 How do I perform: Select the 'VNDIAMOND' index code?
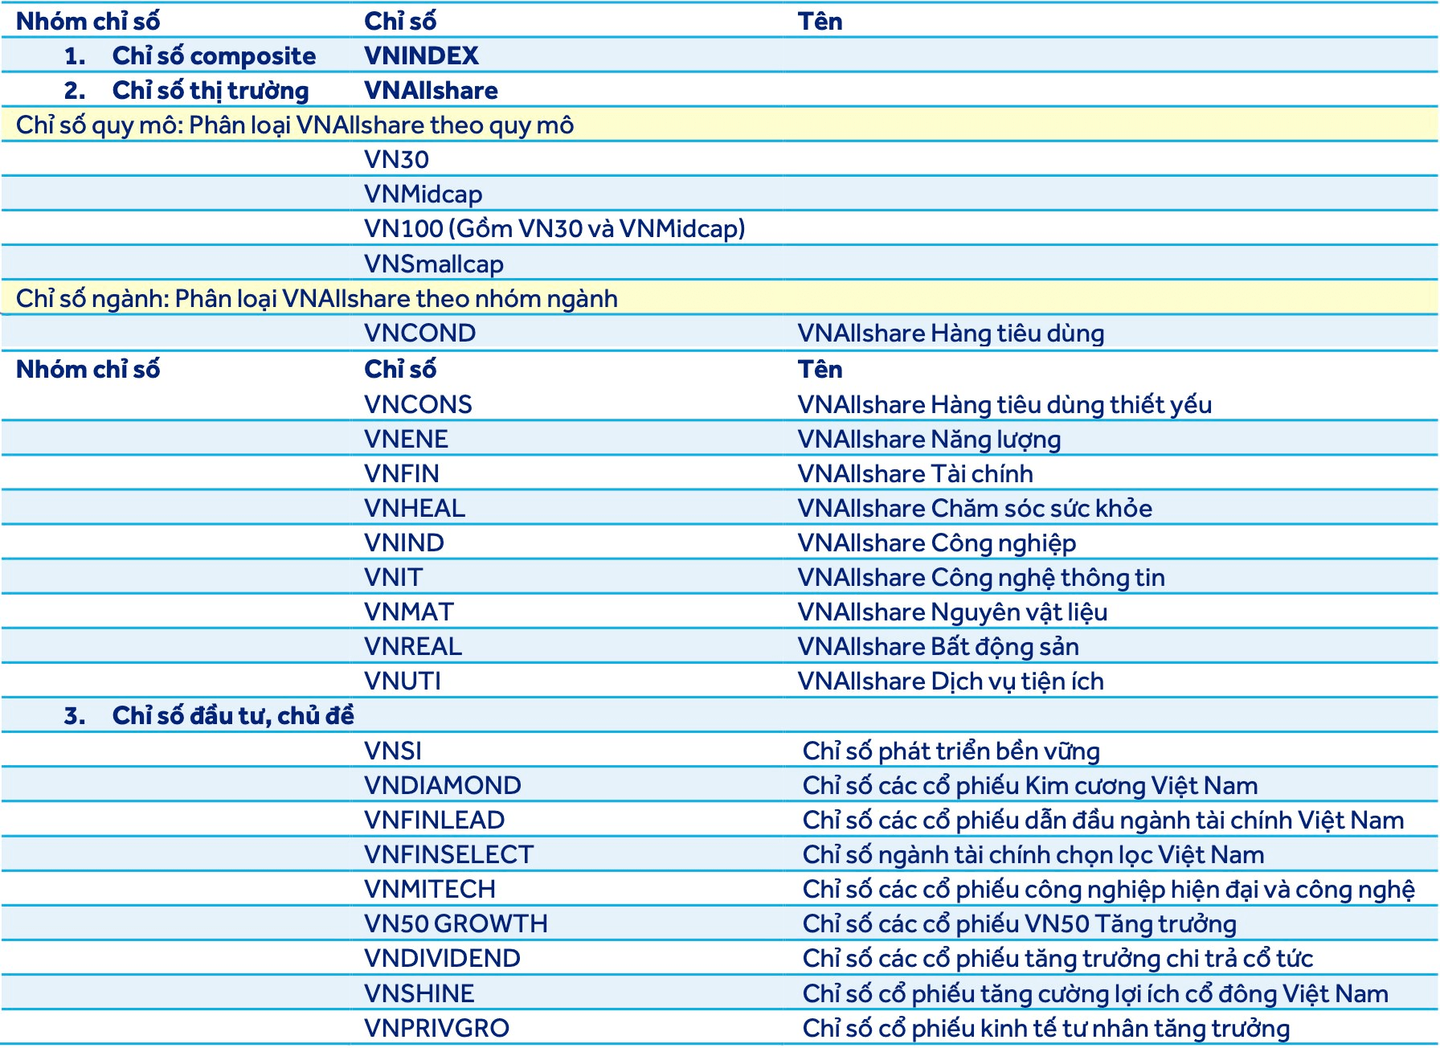point(443,785)
